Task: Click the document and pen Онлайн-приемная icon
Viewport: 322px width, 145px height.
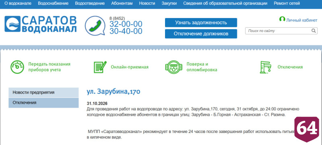Action: coord(100,67)
